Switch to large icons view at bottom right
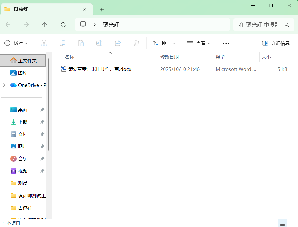The image size is (298, 227). pyautogui.click(x=292, y=223)
